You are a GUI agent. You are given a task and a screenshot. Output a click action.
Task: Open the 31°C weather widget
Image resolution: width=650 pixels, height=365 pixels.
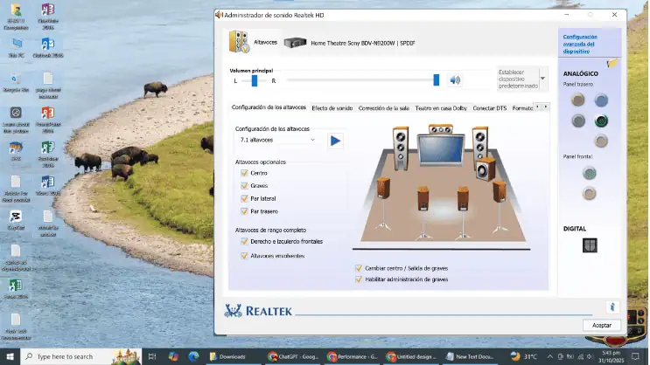(x=523, y=356)
